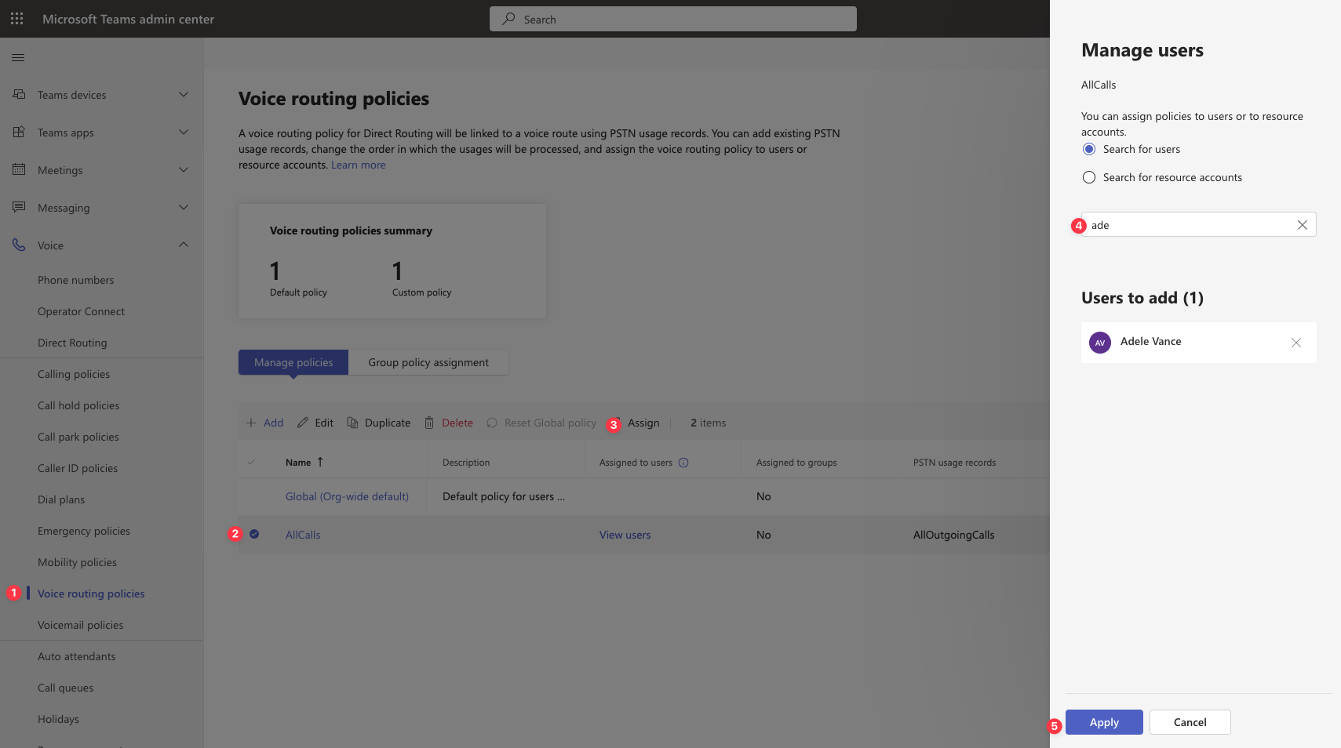Viewport: 1341px width, 748px height.
Task: Open the app launcher waffle icon
Action: [x=16, y=19]
